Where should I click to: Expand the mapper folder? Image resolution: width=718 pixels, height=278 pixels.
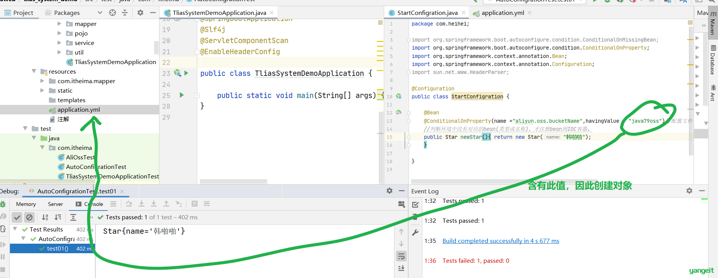pyautogui.click(x=59, y=24)
